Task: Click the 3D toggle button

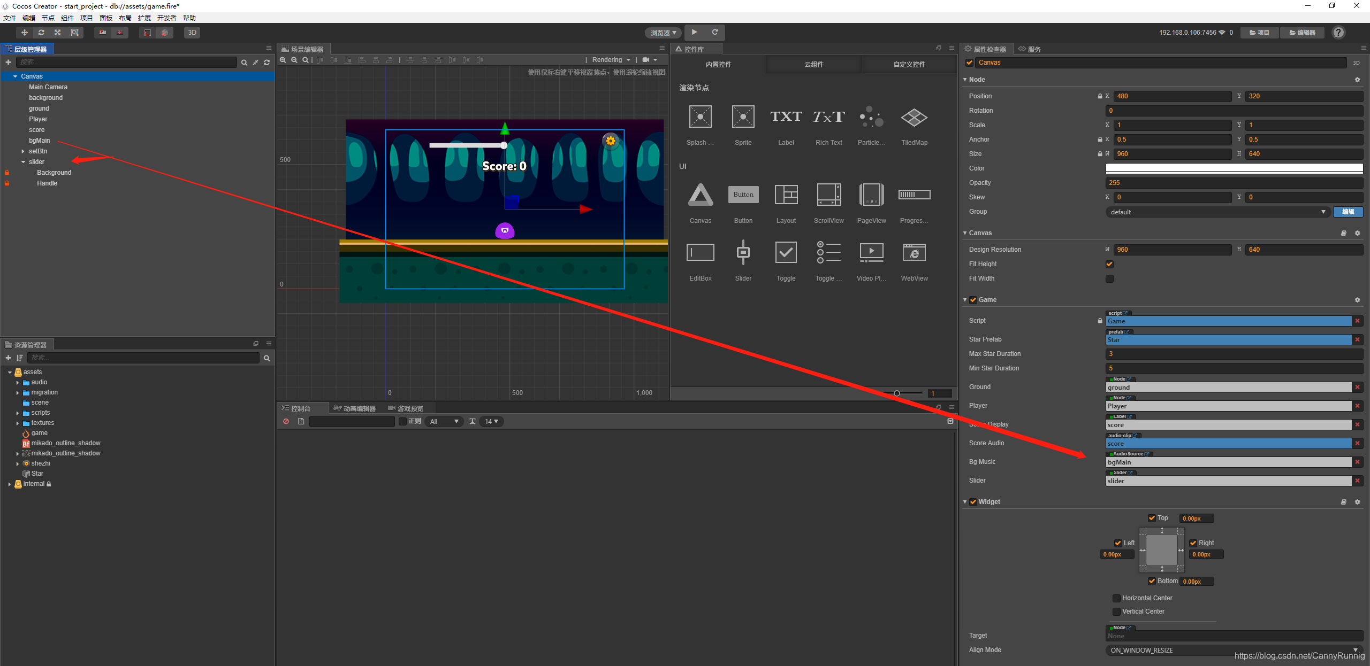Action: 192,33
